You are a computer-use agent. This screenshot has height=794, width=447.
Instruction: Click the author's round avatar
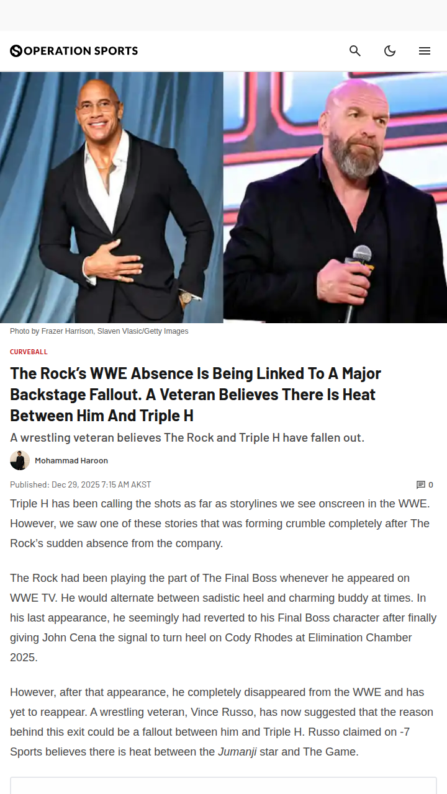pyautogui.click(x=20, y=460)
